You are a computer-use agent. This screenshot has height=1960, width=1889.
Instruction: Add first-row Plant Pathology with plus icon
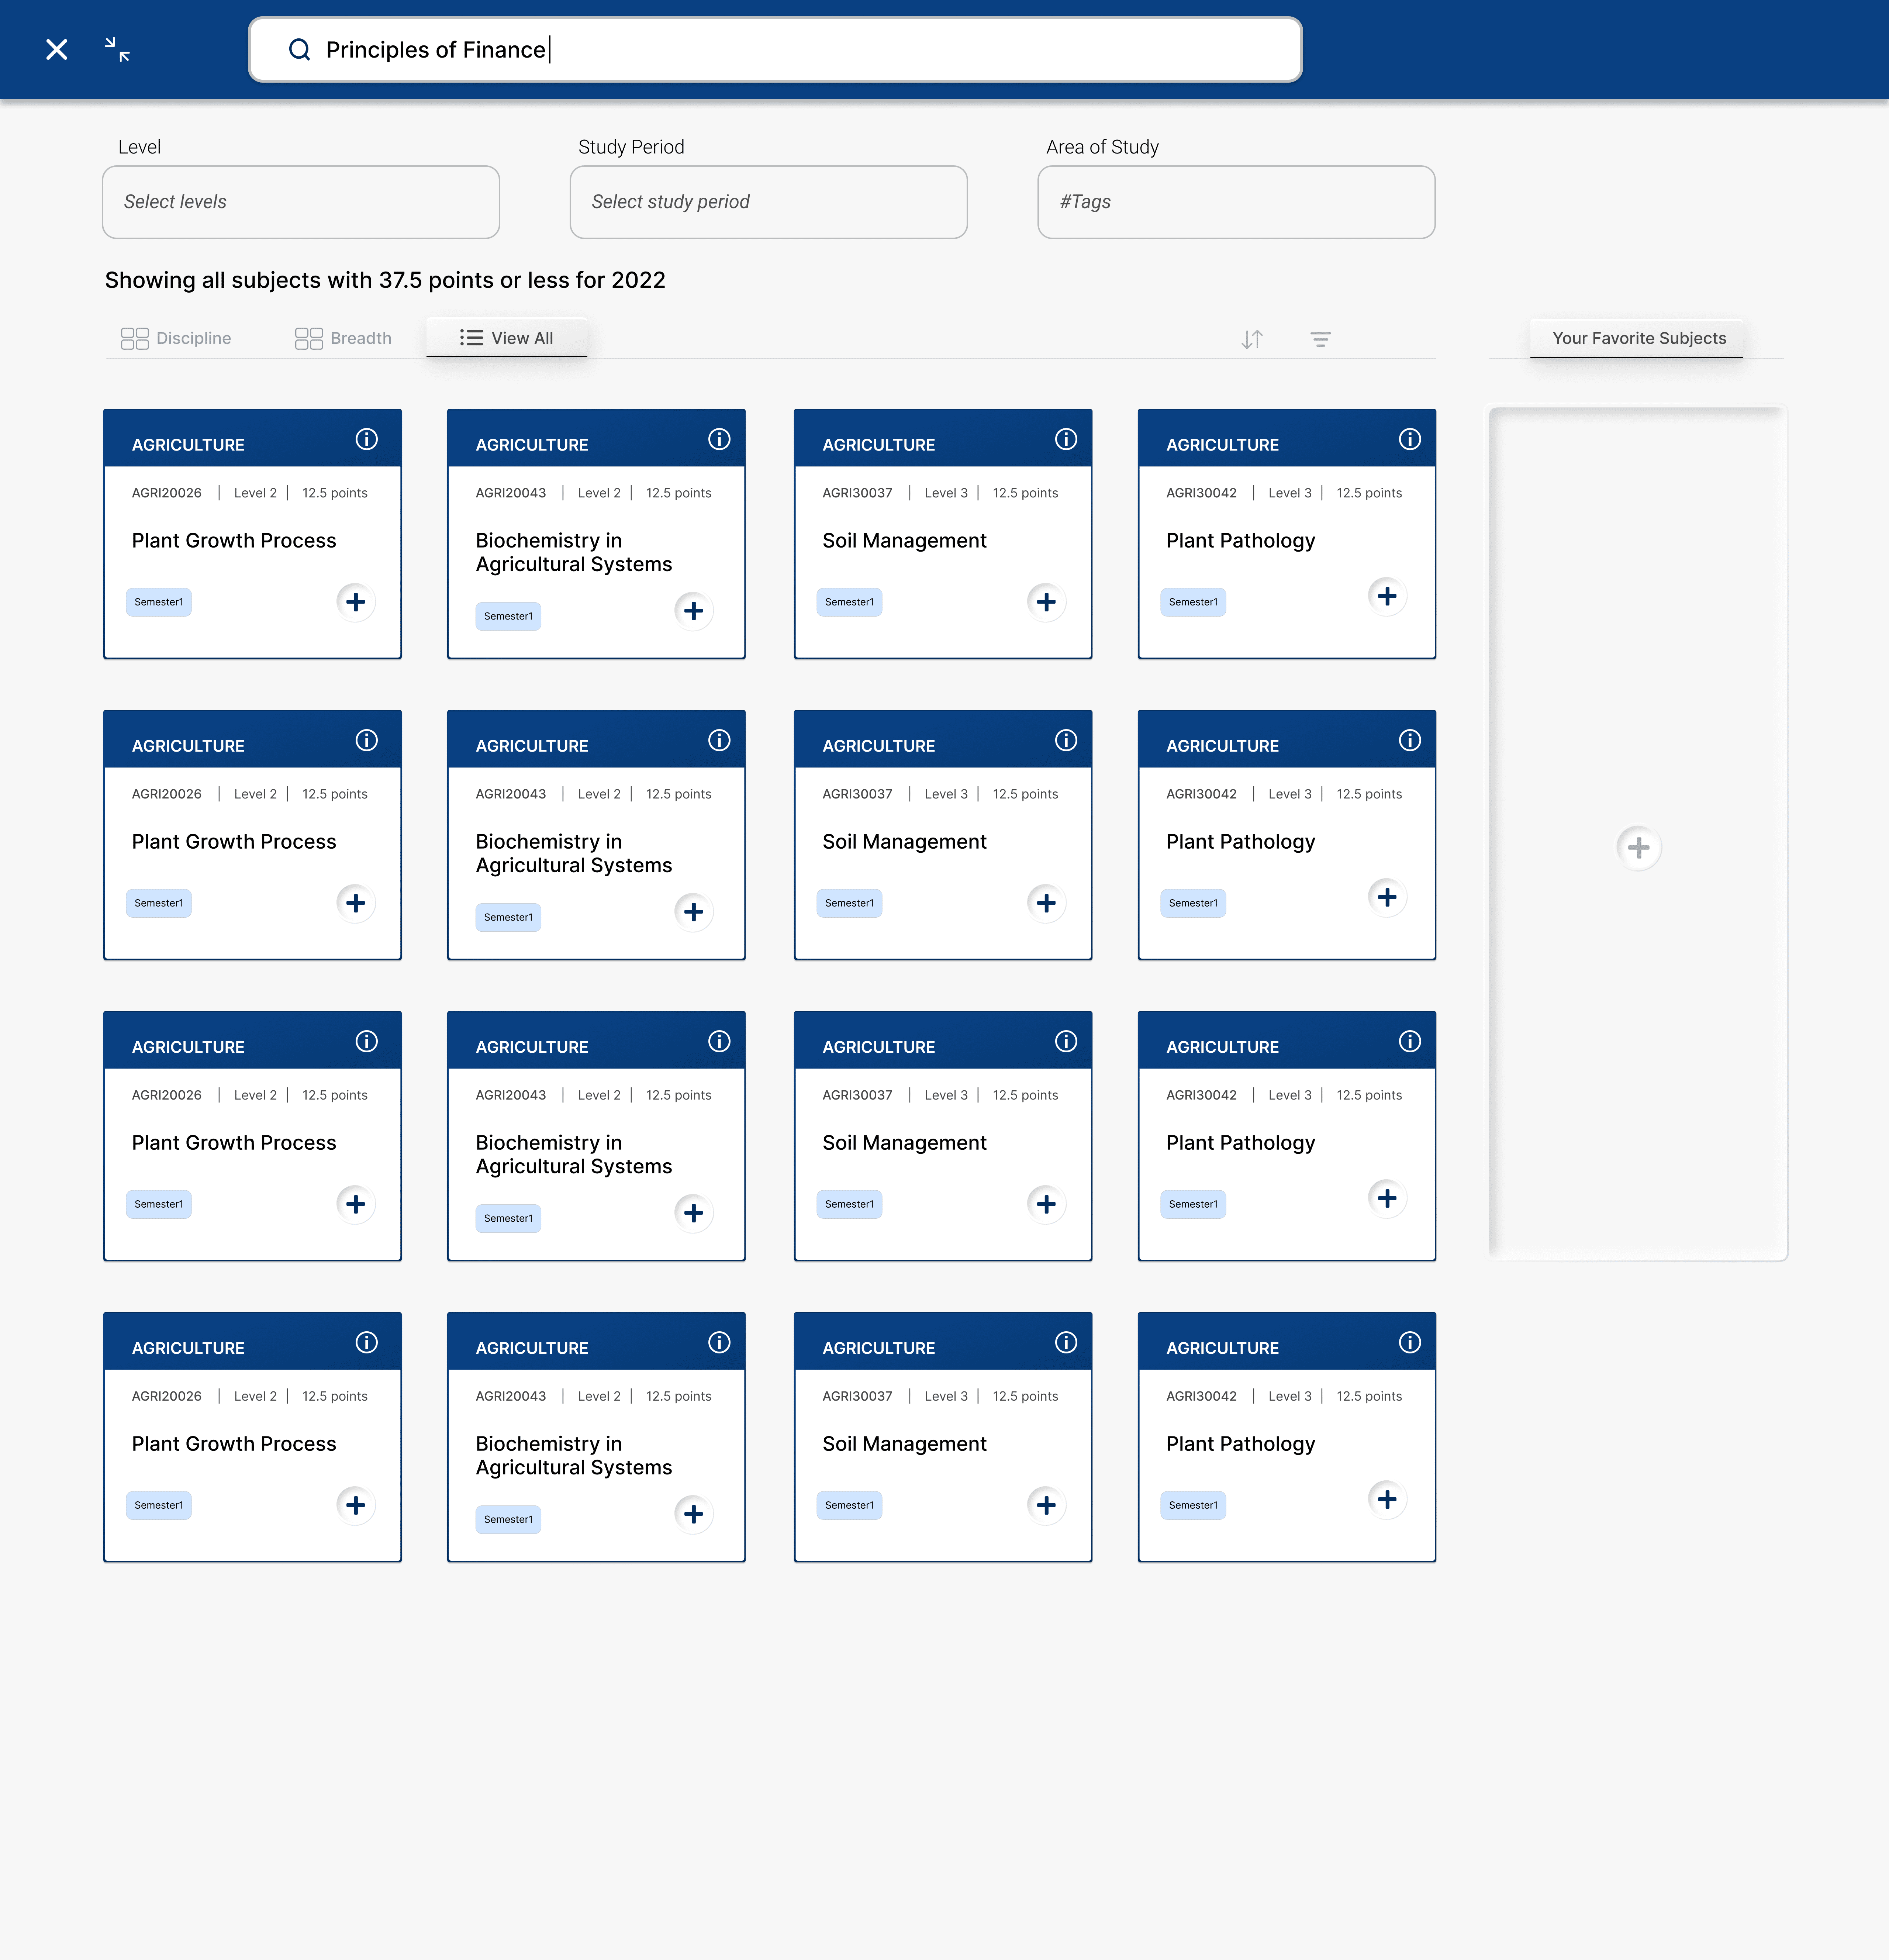tap(1386, 596)
